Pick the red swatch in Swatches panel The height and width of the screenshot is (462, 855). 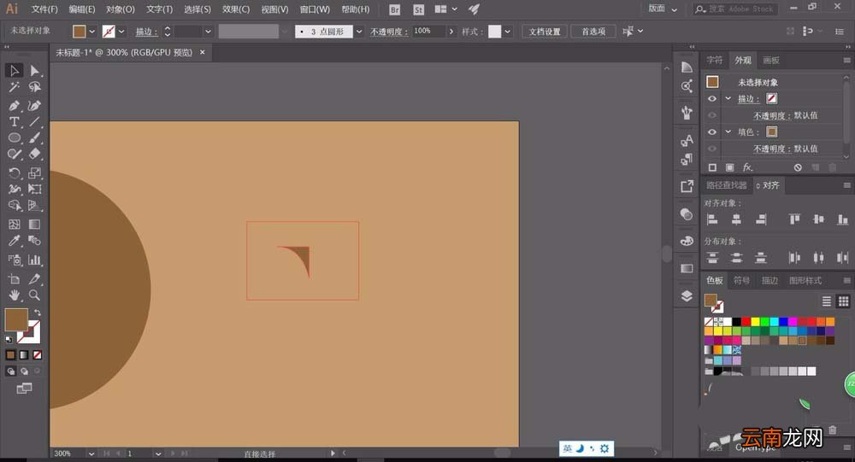click(x=746, y=322)
